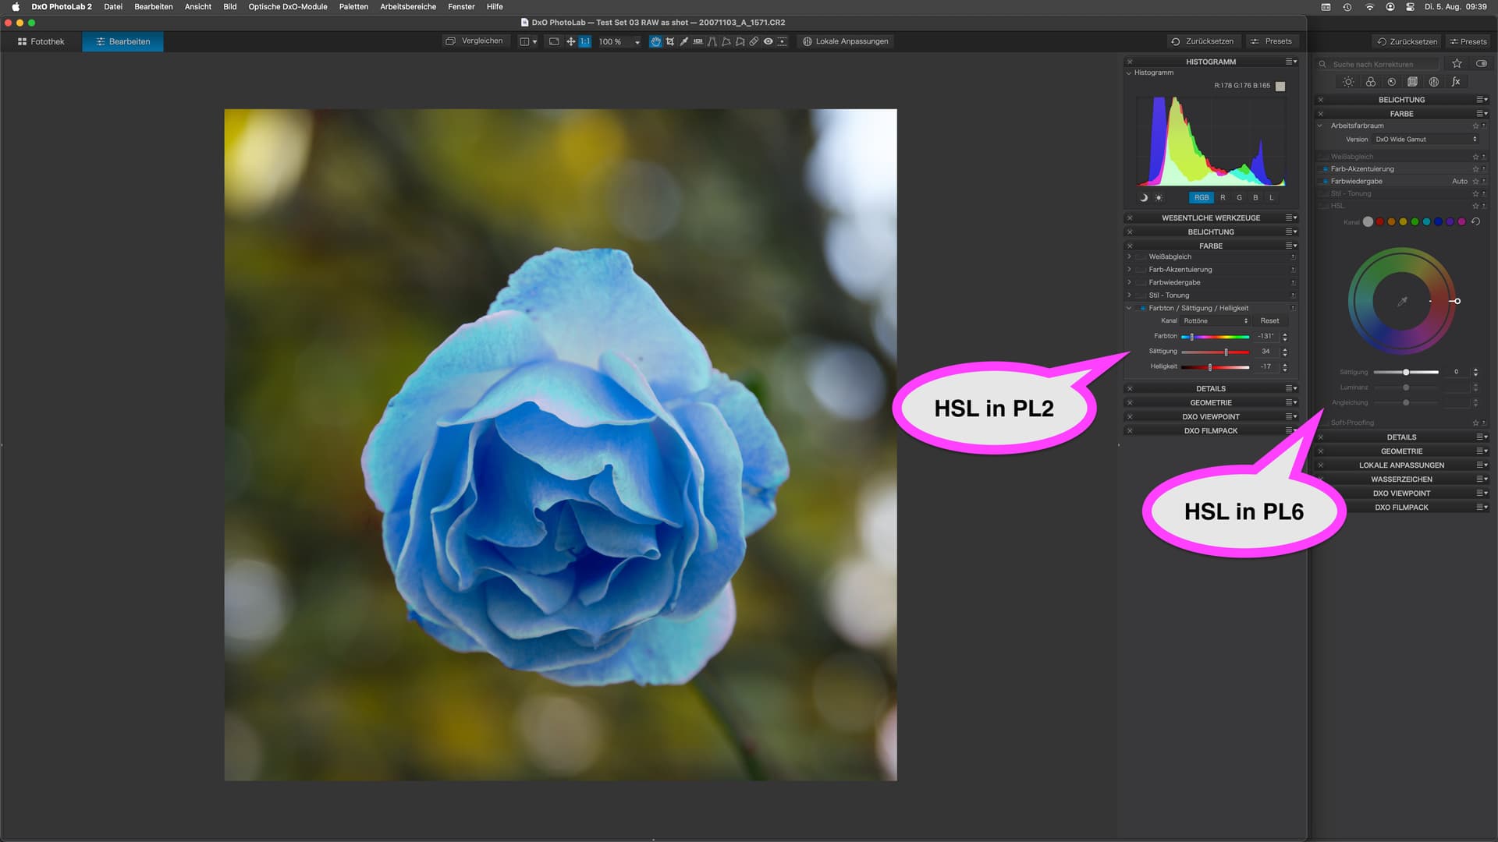
Task: Expand the Weißabgleich section
Action: point(1129,256)
